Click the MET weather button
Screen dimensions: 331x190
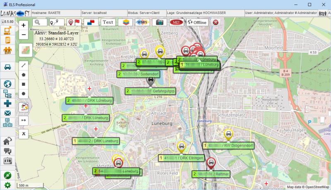[x=176, y=22]
